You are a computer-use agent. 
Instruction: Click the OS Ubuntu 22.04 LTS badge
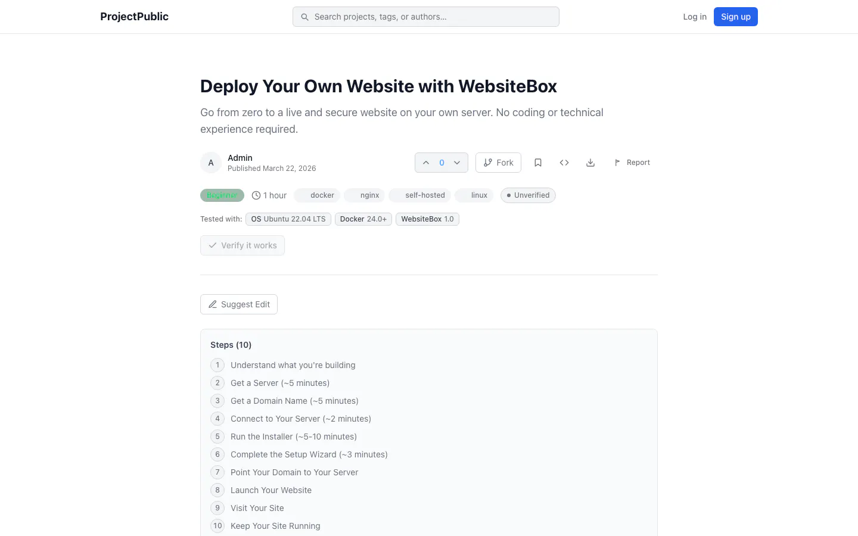click(288, 219)
